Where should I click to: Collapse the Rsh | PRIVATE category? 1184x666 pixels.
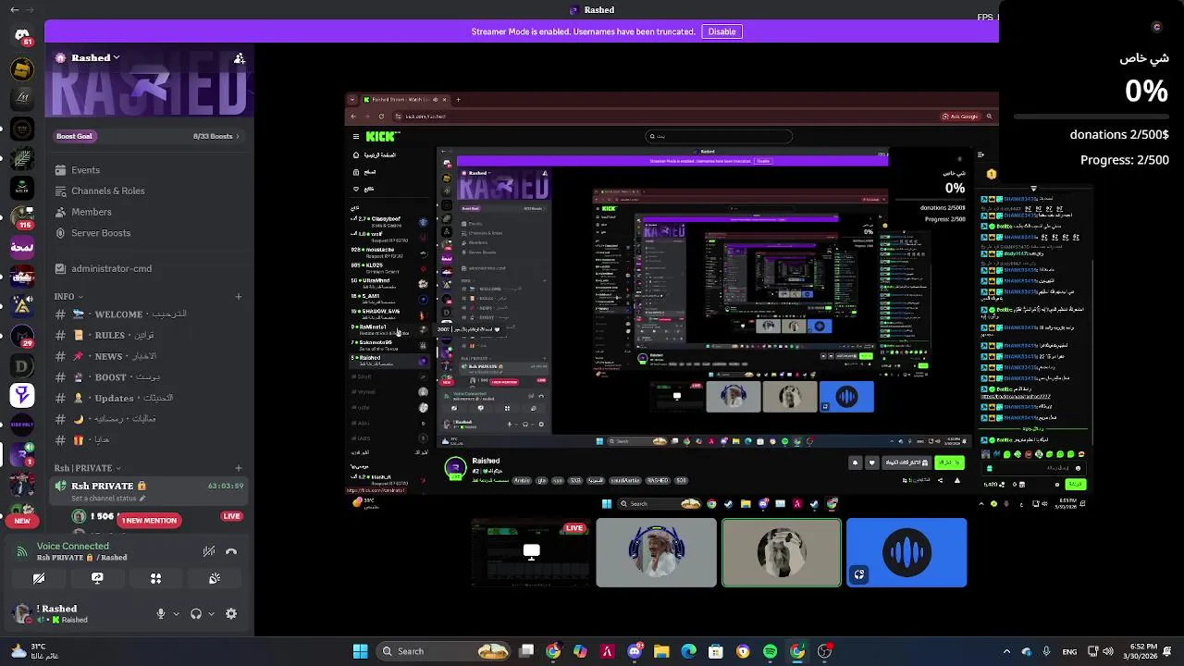[87, 468]
